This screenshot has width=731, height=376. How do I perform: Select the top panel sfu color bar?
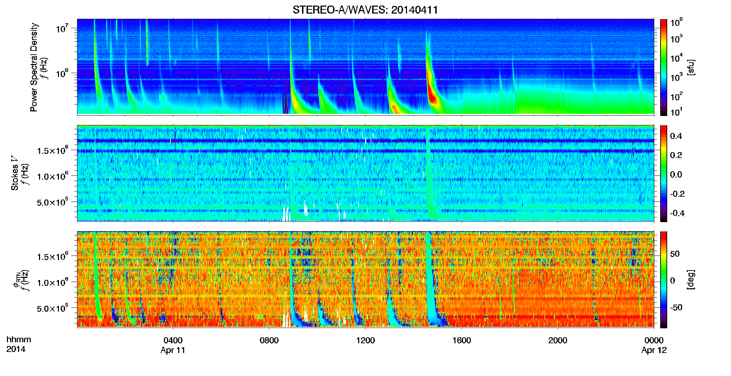click(x=664, y=67)
